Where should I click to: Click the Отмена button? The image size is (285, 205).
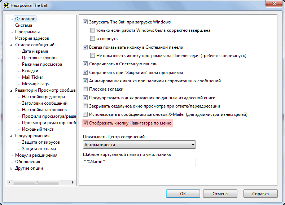(220, 194)
